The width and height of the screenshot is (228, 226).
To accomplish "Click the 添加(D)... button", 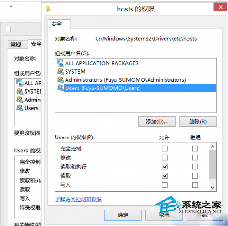I will 157,121.
